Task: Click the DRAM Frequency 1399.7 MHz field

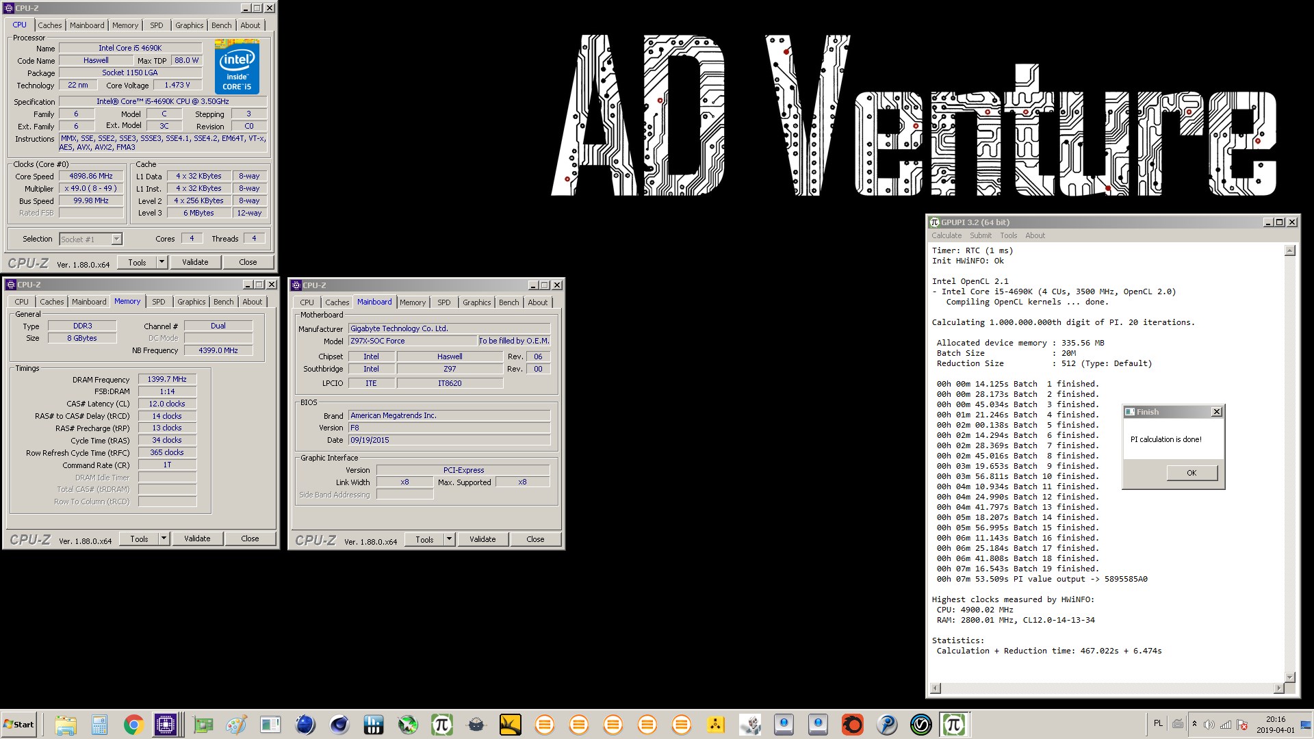Action: point(167,379)
